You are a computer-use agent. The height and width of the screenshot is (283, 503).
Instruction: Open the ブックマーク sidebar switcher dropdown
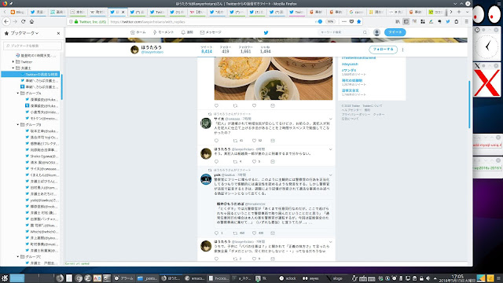click(24, 33)
